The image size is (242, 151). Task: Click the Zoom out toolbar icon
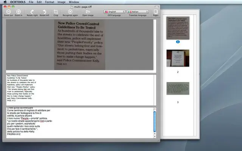[8, 12]
